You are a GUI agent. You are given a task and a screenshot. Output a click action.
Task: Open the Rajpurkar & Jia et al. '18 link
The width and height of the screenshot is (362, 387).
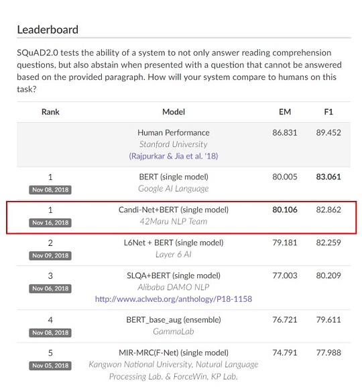click(174, 156)
